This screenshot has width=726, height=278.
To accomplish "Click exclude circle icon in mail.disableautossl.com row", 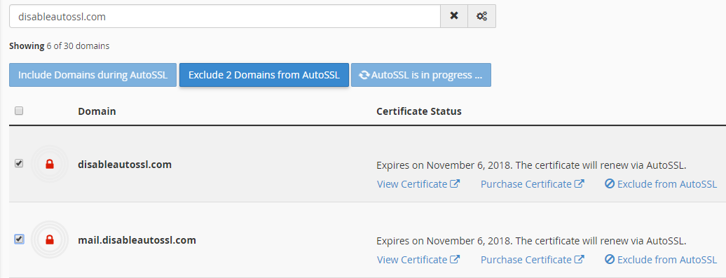I will pyautogui.click(x=610, y=260).
